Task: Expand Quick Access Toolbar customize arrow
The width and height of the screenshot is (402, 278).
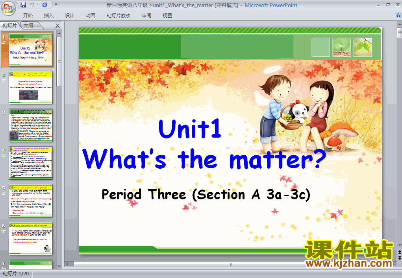Action: [x=56, y=5]
